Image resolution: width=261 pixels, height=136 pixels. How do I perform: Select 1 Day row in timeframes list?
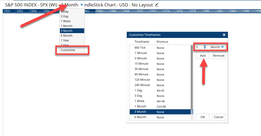point(160,91)
